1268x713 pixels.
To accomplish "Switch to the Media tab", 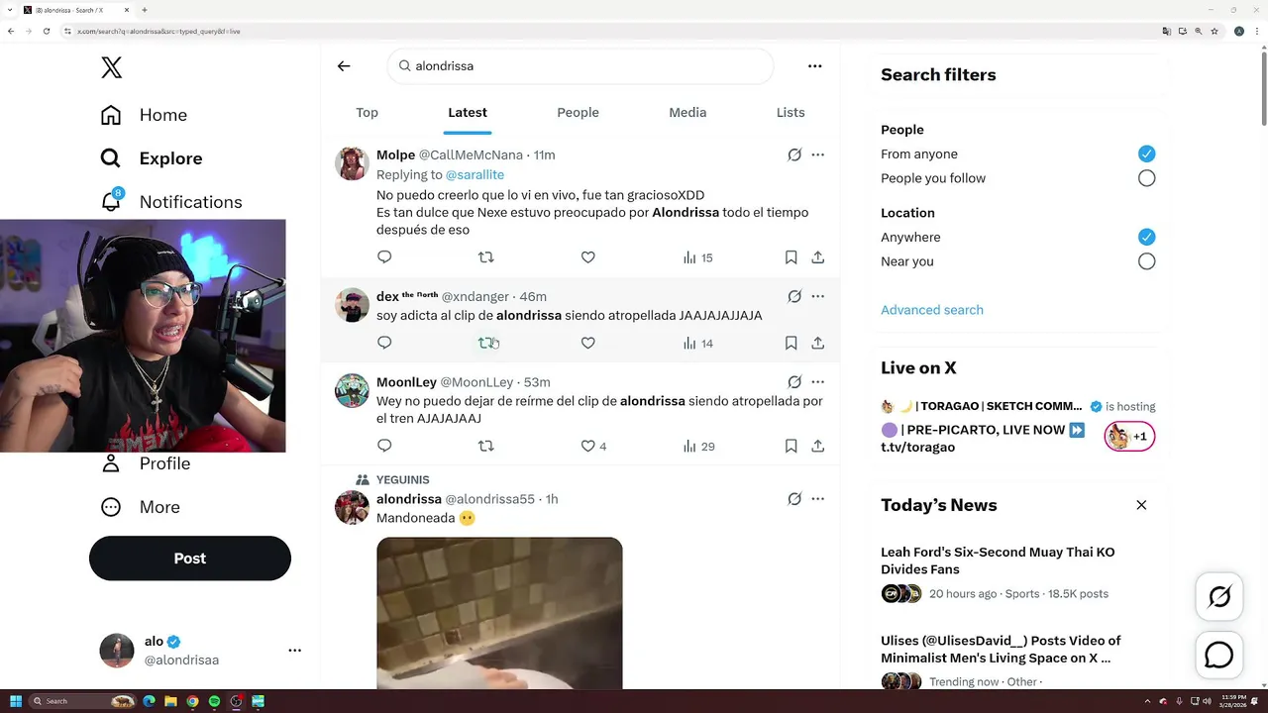I will 687,113.
